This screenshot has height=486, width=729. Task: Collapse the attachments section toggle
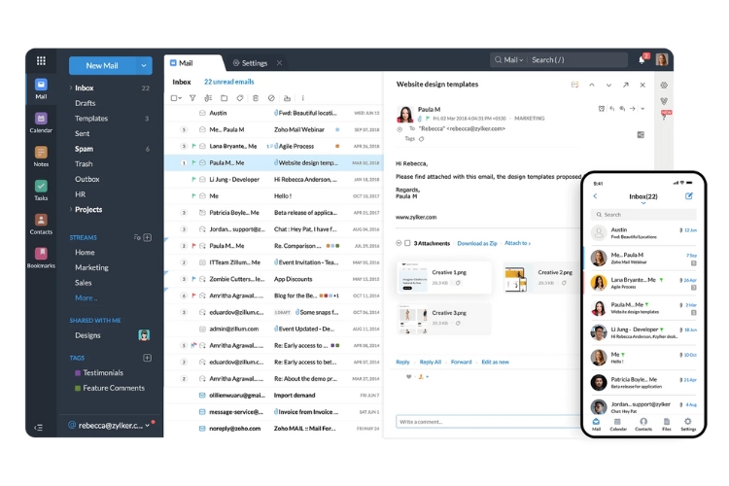click(x=399, y=243)
